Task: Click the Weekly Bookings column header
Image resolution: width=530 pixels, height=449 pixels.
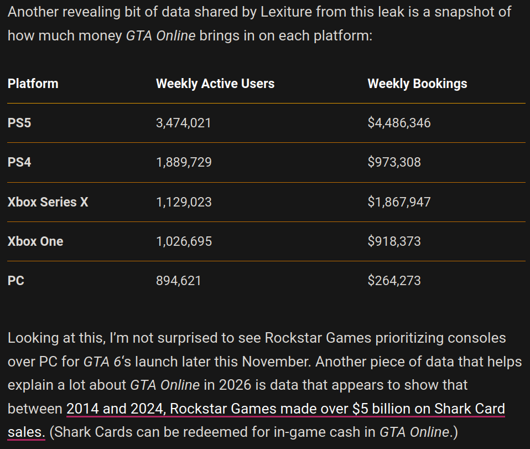Action: coord(417,84)
